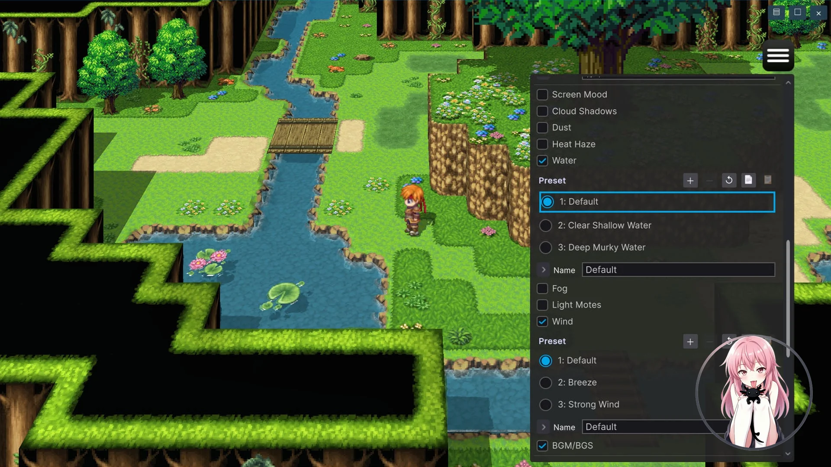Enable the Fog checkbox
The image size is (831, 467).
[x=542, y=288]
